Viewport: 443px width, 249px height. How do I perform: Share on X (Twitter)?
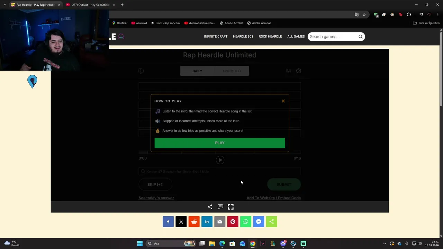[181, 222]
